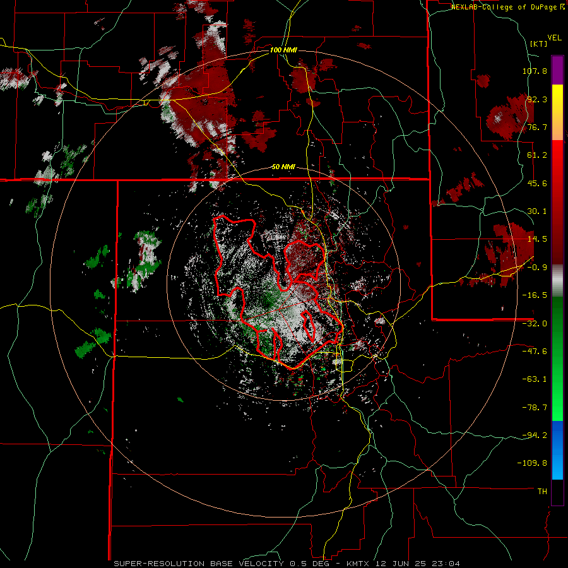Click the 61.2 scale value
568x568 pixels.
[x=537, y=155]
